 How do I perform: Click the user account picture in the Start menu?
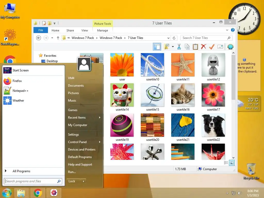coord(84,64)
